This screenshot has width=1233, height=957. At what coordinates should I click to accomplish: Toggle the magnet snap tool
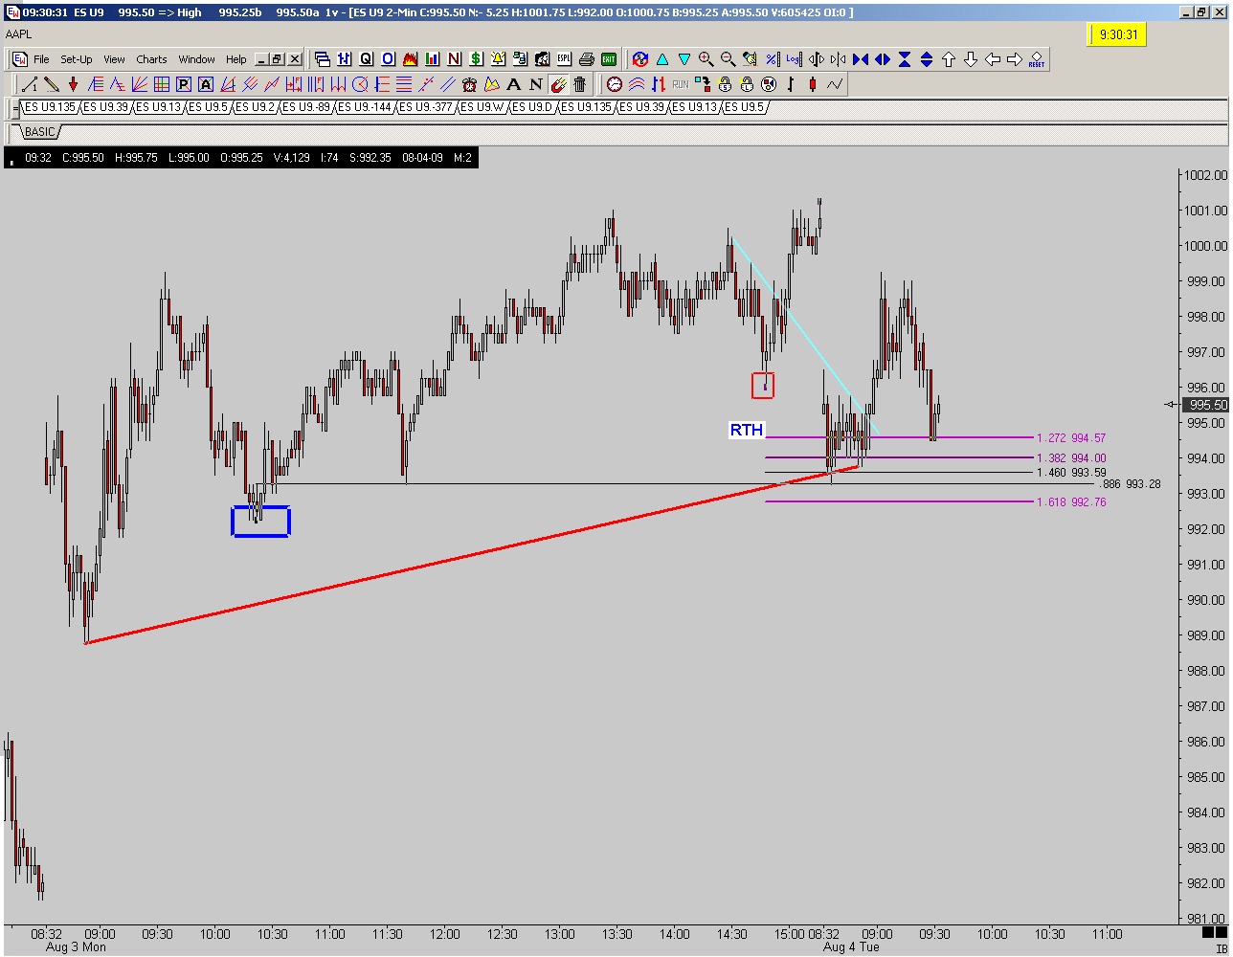tap(558, 84)
